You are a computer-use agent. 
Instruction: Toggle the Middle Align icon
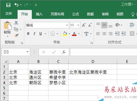104,25
